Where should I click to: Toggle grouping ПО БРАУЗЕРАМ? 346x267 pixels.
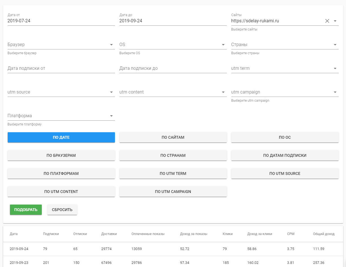(61, 155)
